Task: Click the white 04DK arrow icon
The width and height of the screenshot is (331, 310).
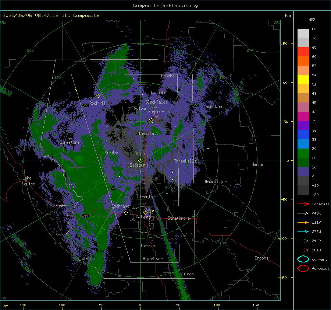Action: pos(303,213)
